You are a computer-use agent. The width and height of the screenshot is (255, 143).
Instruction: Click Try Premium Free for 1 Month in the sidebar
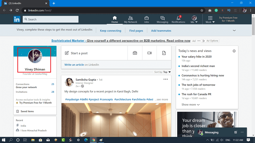(35, 103)
